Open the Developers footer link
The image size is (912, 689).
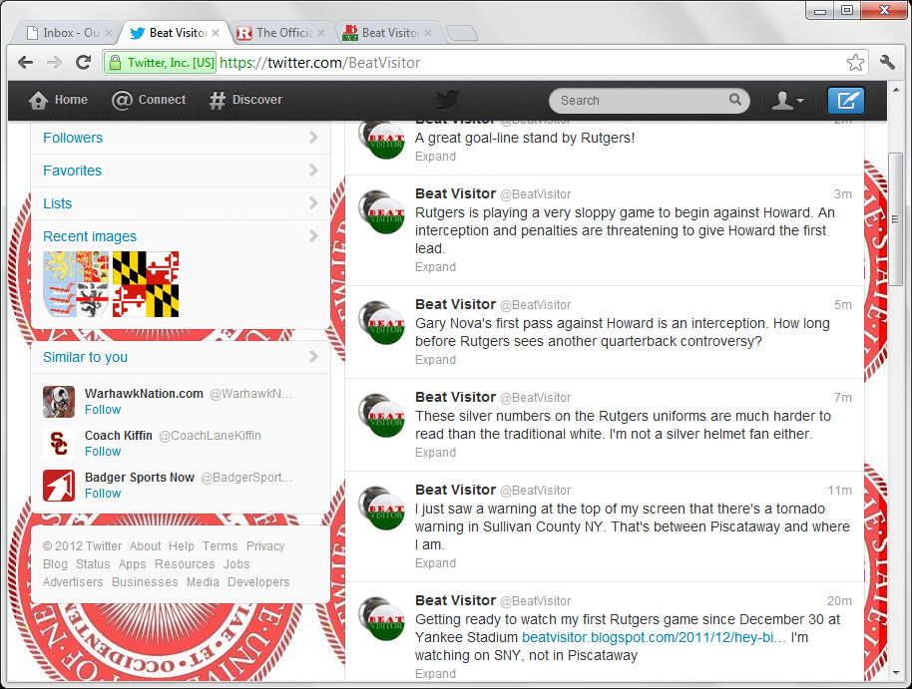click(x=258, y=582)
